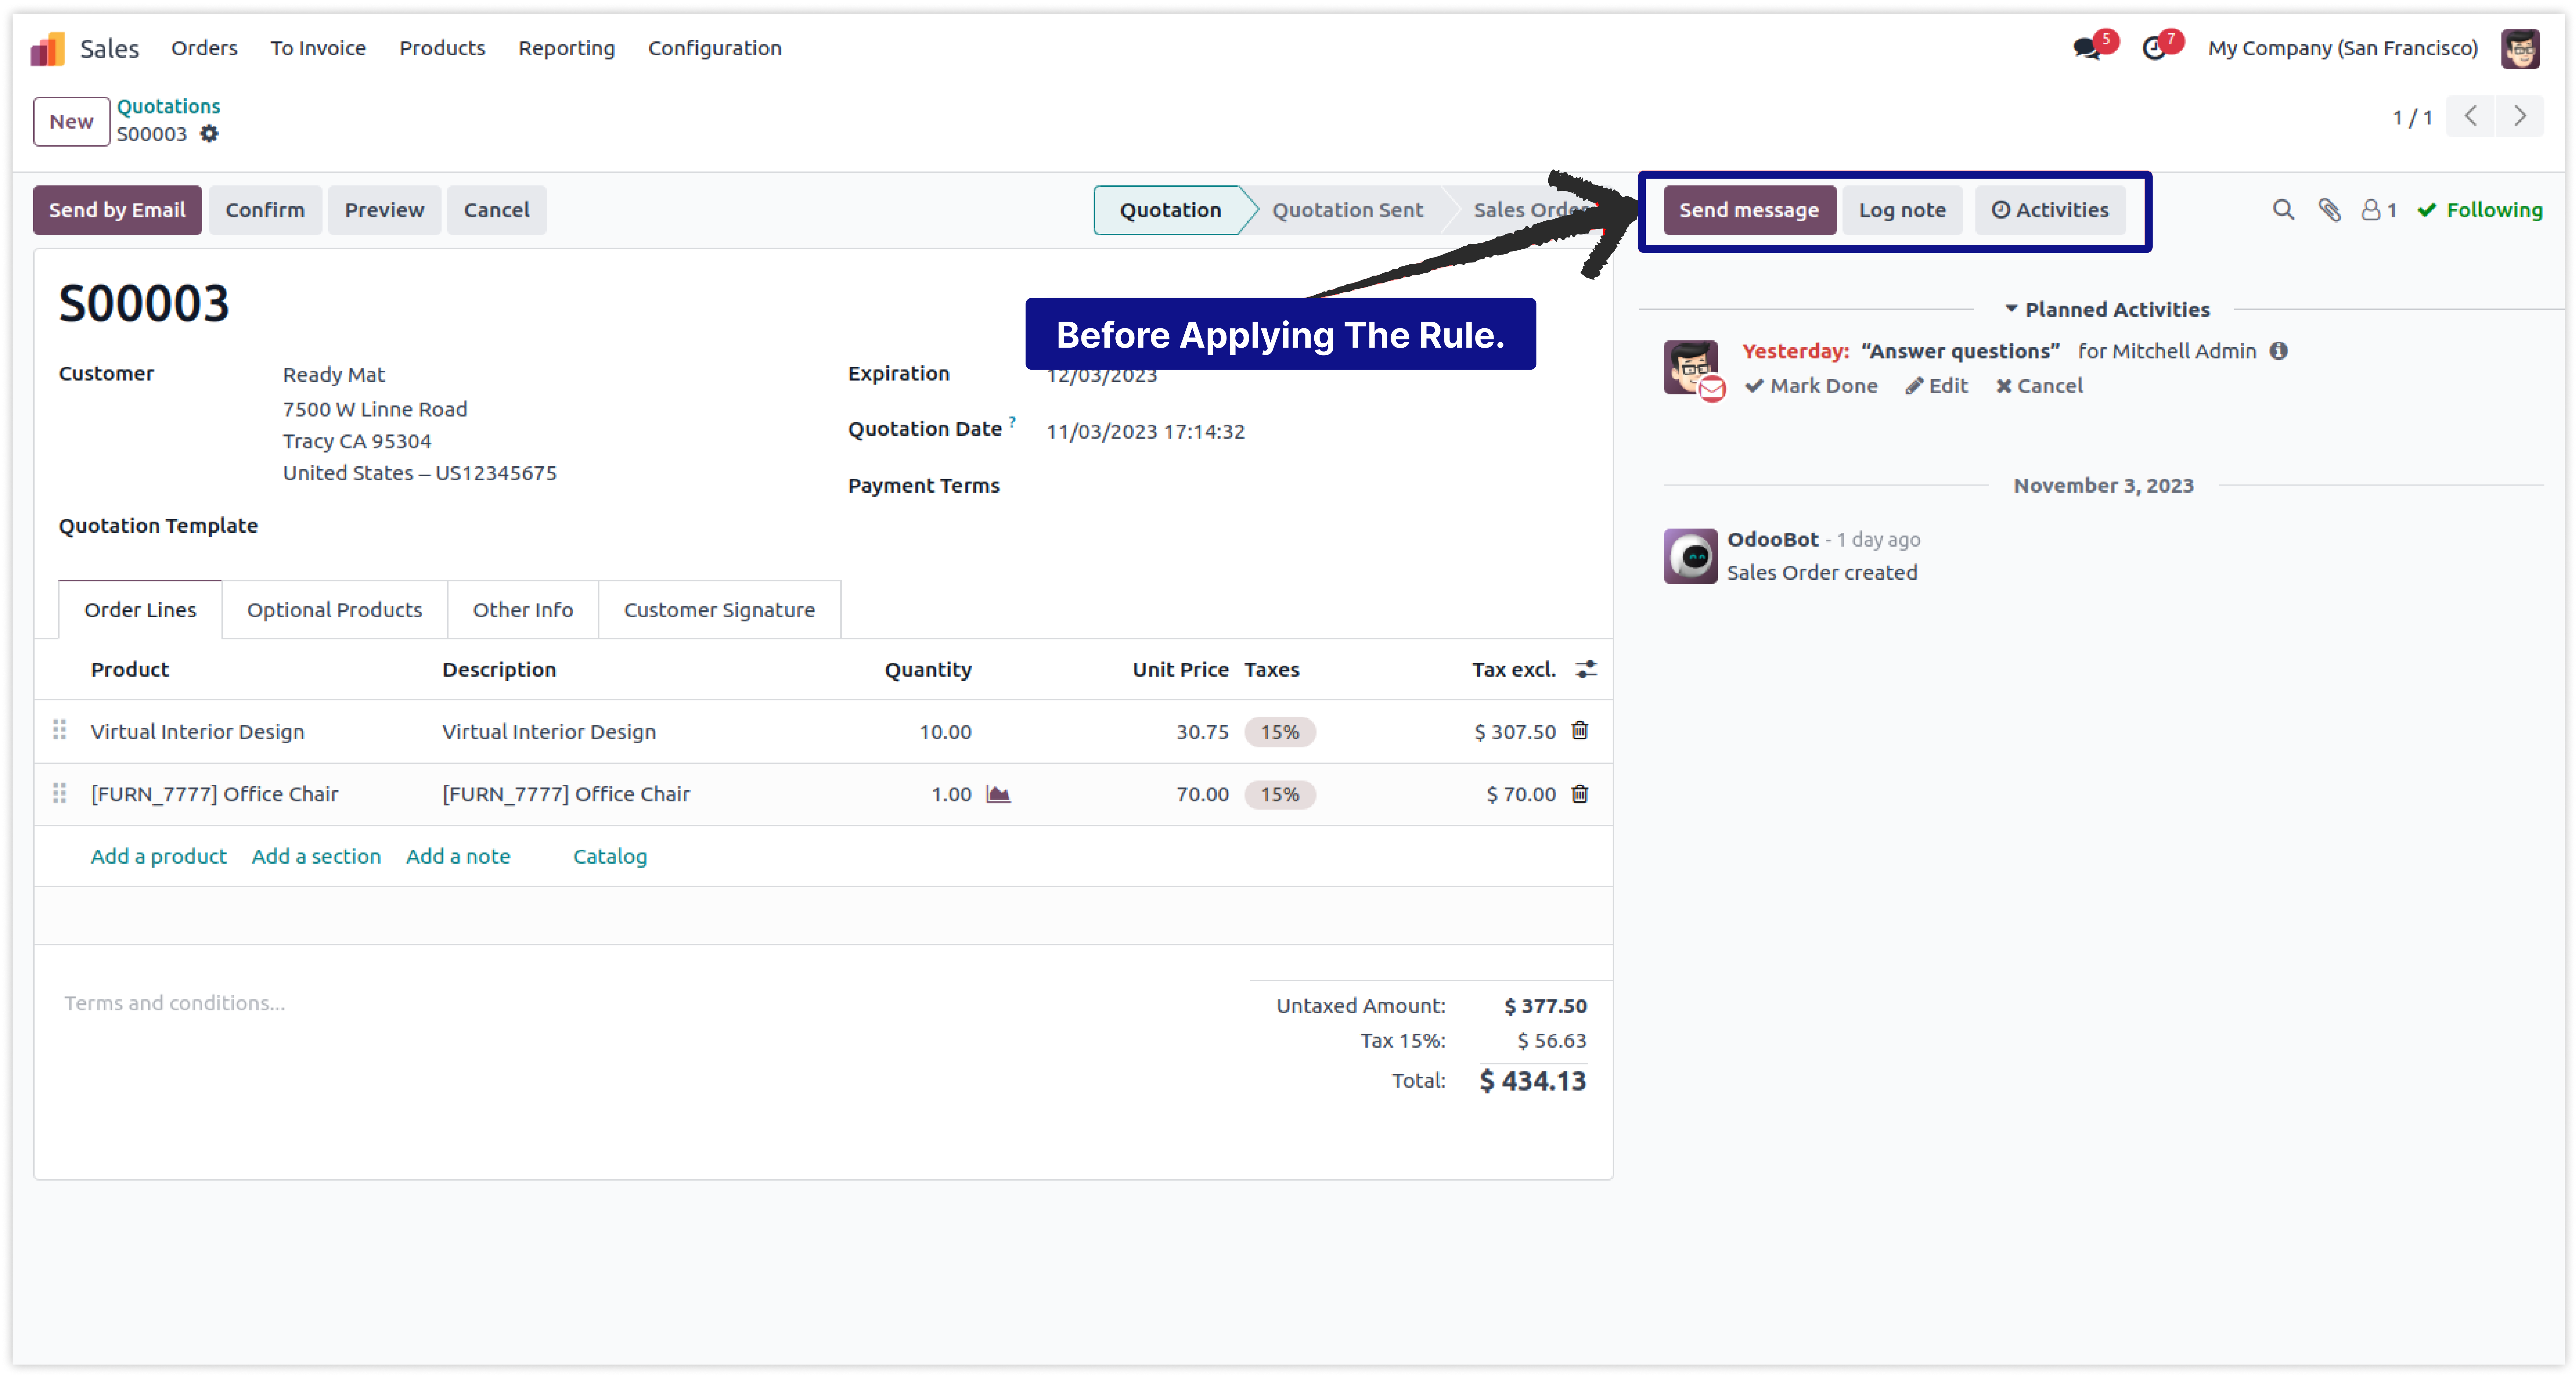This screenshot has height=1375, width=2576.
Task: Confirm the quotation
Action: (265, 210)
